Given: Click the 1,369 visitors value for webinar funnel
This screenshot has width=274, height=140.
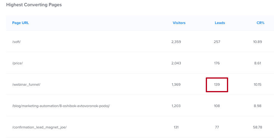Looking at the screenshot, I should click(176, 85).
